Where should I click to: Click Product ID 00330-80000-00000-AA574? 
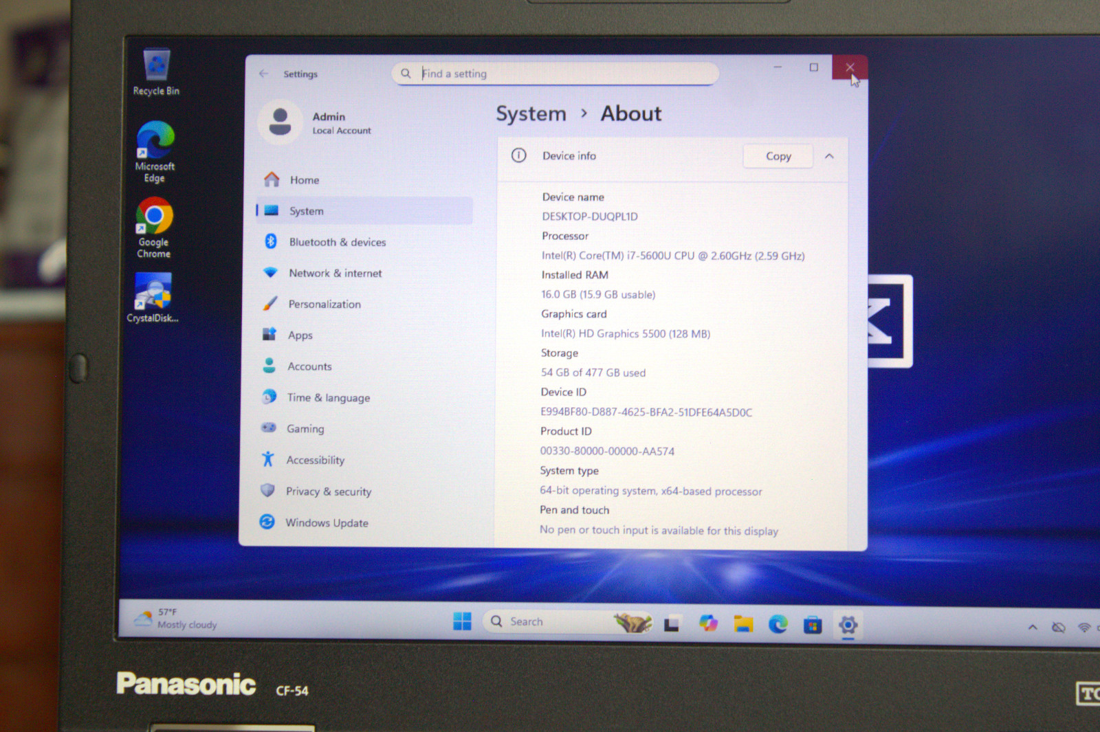point(607,452)
